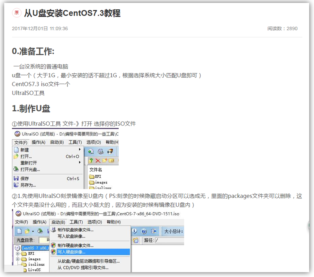314x277 pixels.
Task: Choose 重新打开 from the File menu
Action: click(x=48, y=163)
